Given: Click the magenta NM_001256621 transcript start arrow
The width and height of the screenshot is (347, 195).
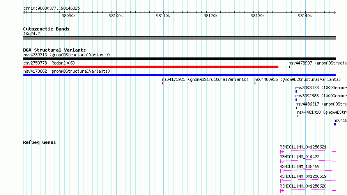Looking at the screenshot, I should pos(282,152).
